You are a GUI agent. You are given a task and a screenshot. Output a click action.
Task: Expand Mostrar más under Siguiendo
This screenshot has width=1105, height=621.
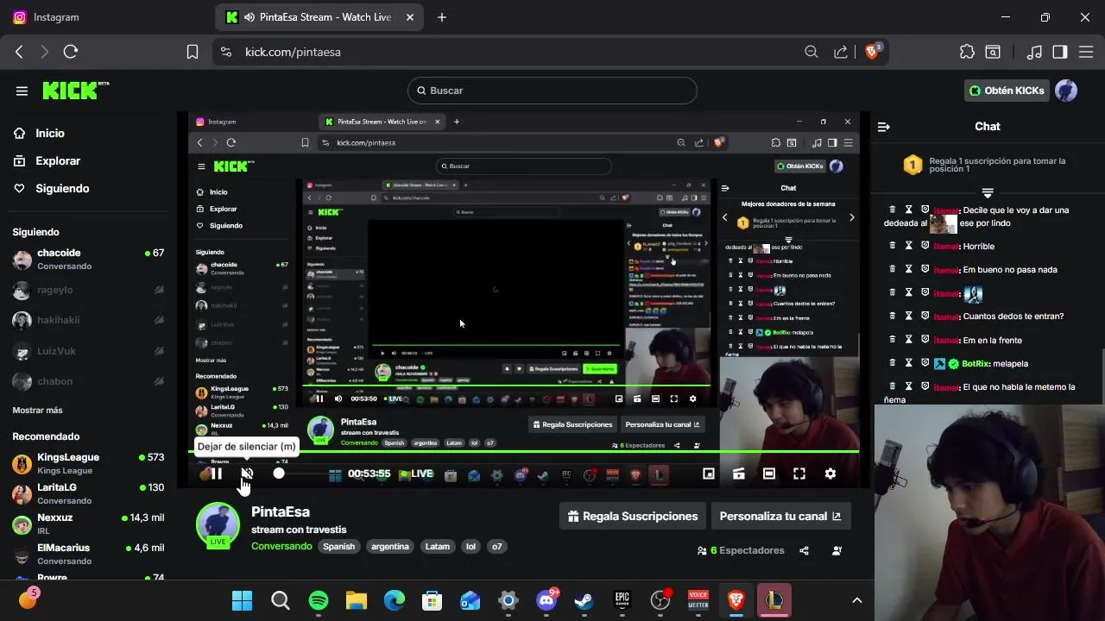click(37, 411)
